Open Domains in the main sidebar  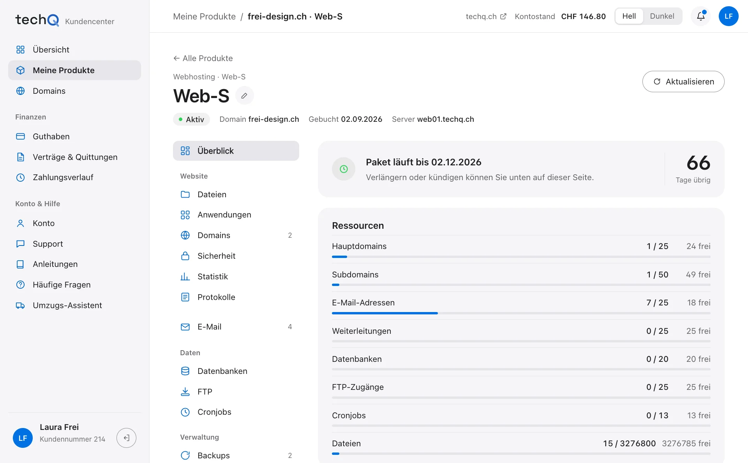[74, 91]
